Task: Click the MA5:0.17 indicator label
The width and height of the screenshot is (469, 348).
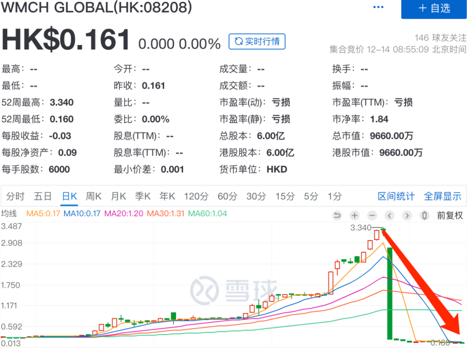Action: click(43, 214)
